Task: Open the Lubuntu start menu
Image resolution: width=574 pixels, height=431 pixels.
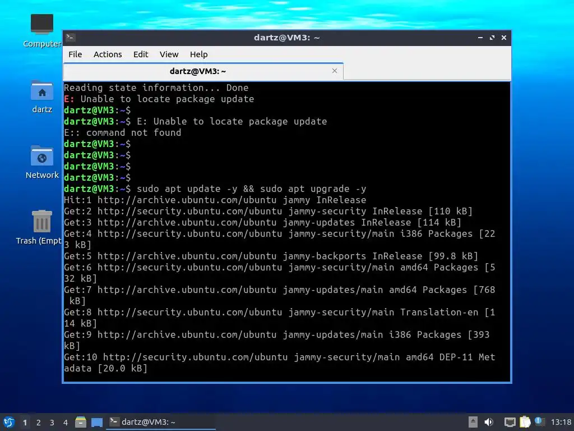Action: [9, 422]
